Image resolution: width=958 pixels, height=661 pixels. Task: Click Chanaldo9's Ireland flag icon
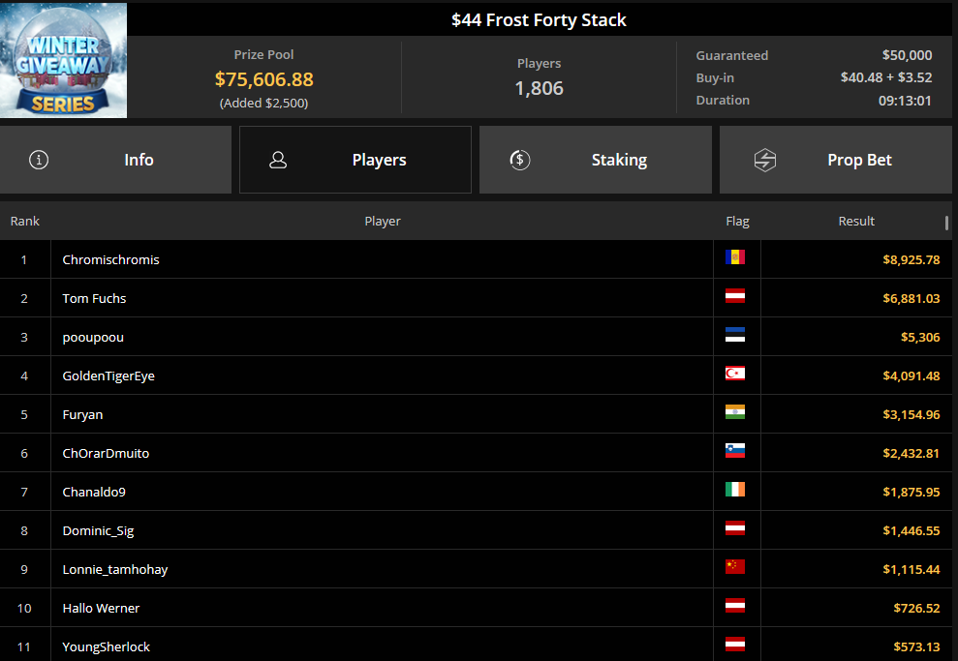click(735, 490)
